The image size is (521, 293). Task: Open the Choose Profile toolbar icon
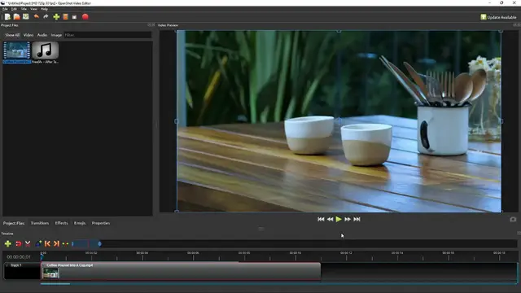(65, 16)
